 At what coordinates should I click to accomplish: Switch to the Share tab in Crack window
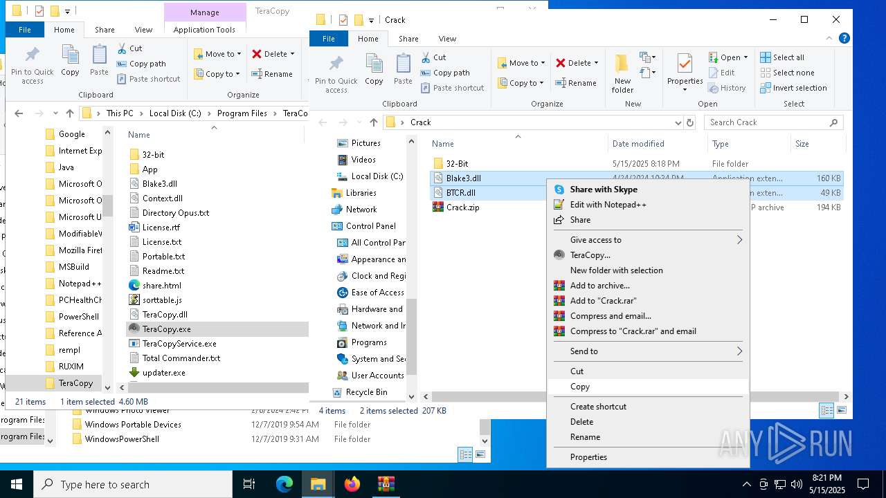tap(408, 39)
